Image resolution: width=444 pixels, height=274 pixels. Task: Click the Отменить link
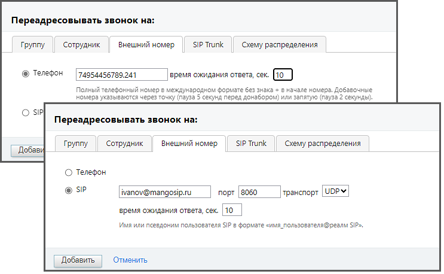pos(130,260)
